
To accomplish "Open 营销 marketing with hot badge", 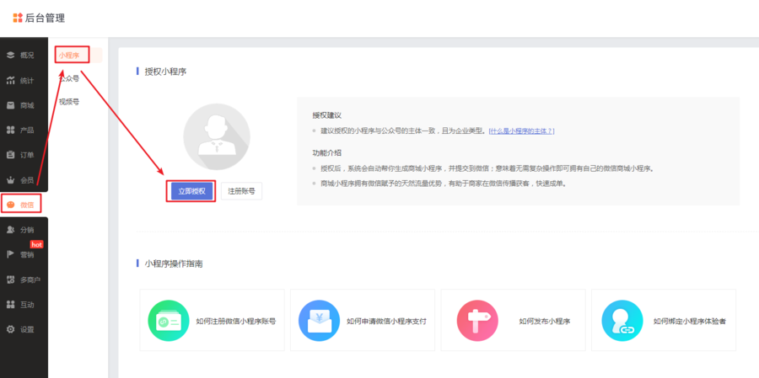I will click(x=23, y=254).
